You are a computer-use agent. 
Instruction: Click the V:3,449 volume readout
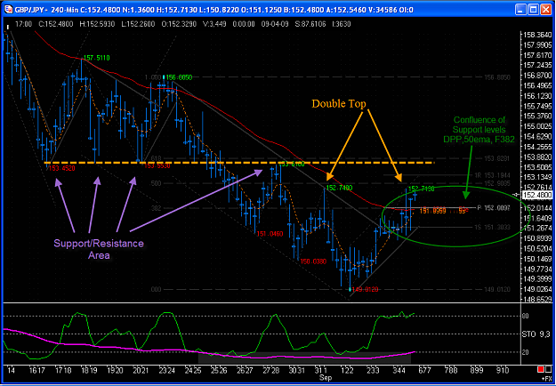point(215,24)
